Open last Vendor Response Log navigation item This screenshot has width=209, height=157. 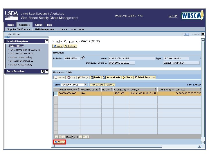point(21,65)
